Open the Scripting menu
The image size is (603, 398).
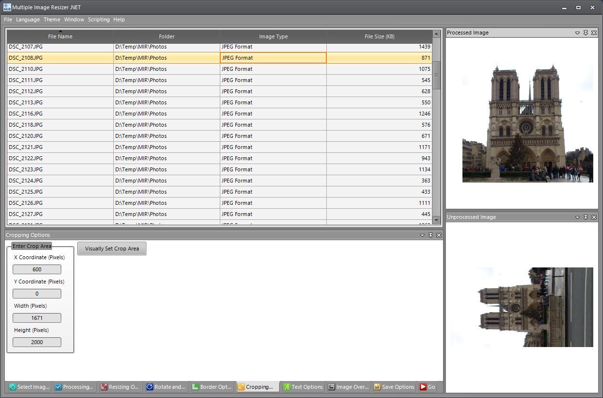click(99, 19)
